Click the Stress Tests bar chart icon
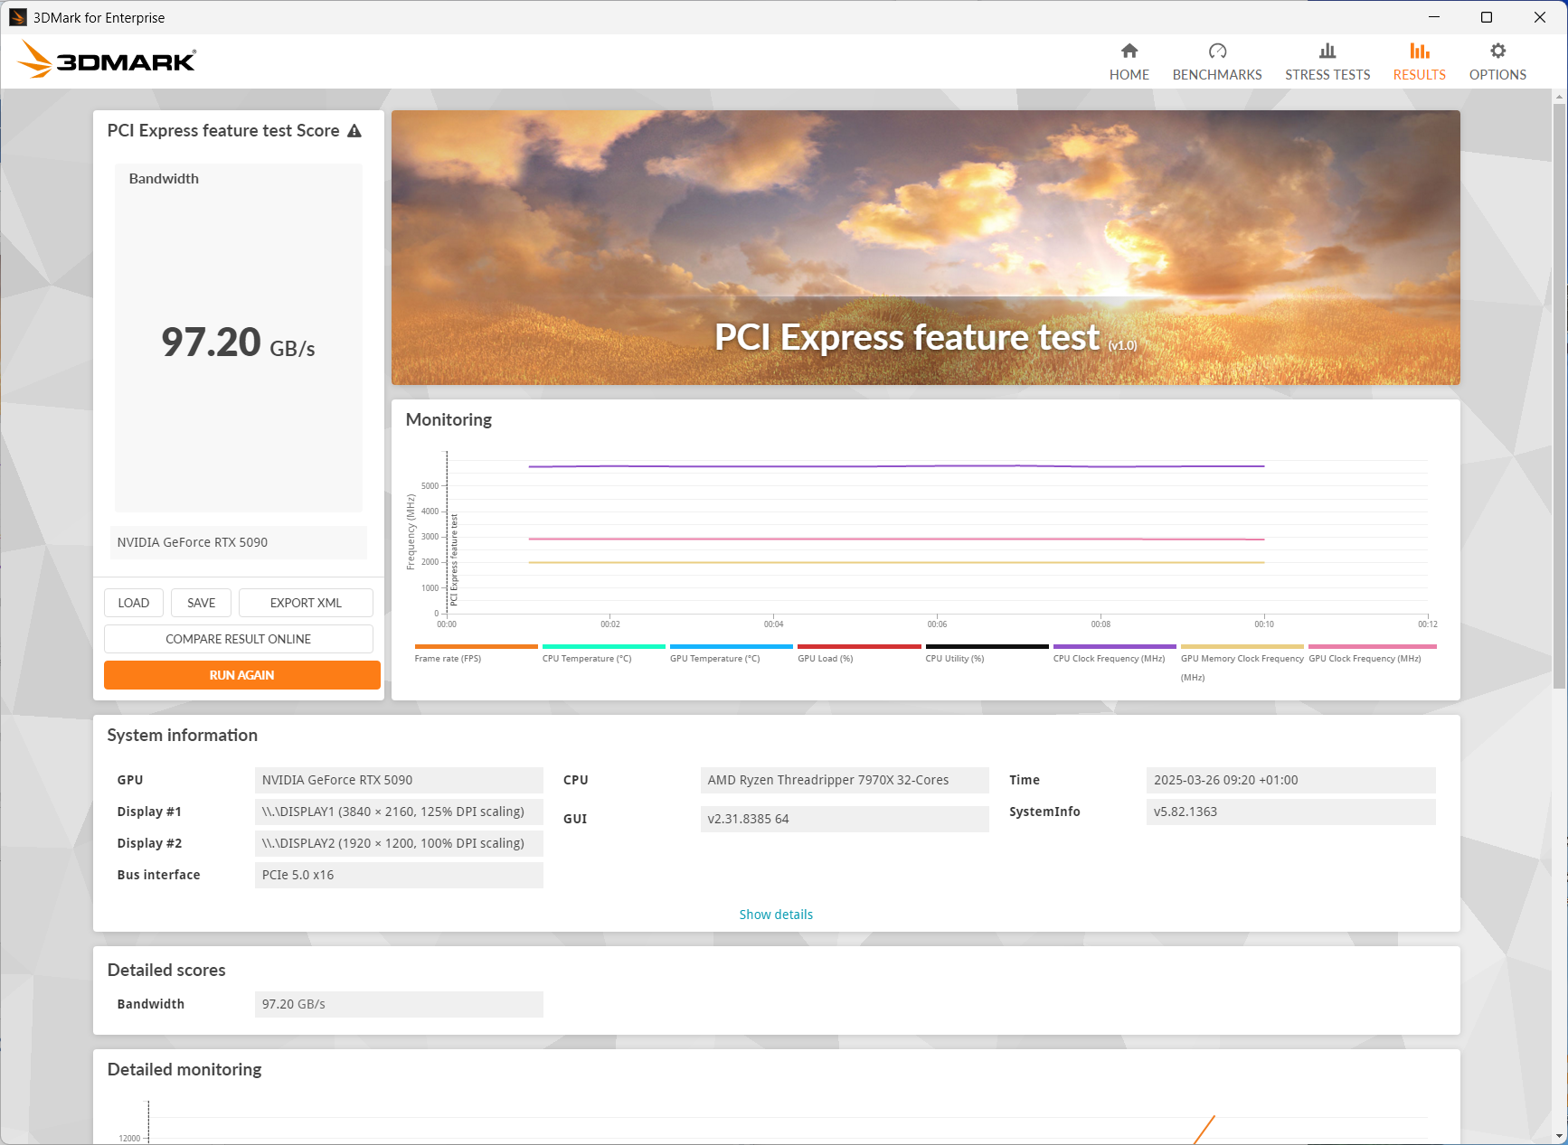The width and height of the screenshot is (1568, 1145). click(x=1327, y=51)
